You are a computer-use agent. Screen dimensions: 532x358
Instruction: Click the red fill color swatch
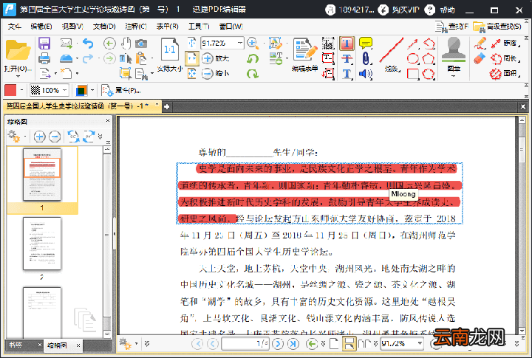pyautogui.click(x=10, y=90)
